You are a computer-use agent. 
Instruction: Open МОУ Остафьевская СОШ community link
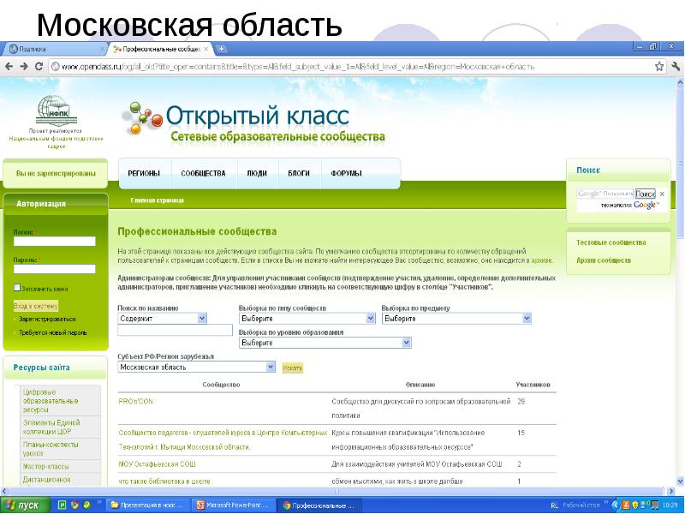158,464
